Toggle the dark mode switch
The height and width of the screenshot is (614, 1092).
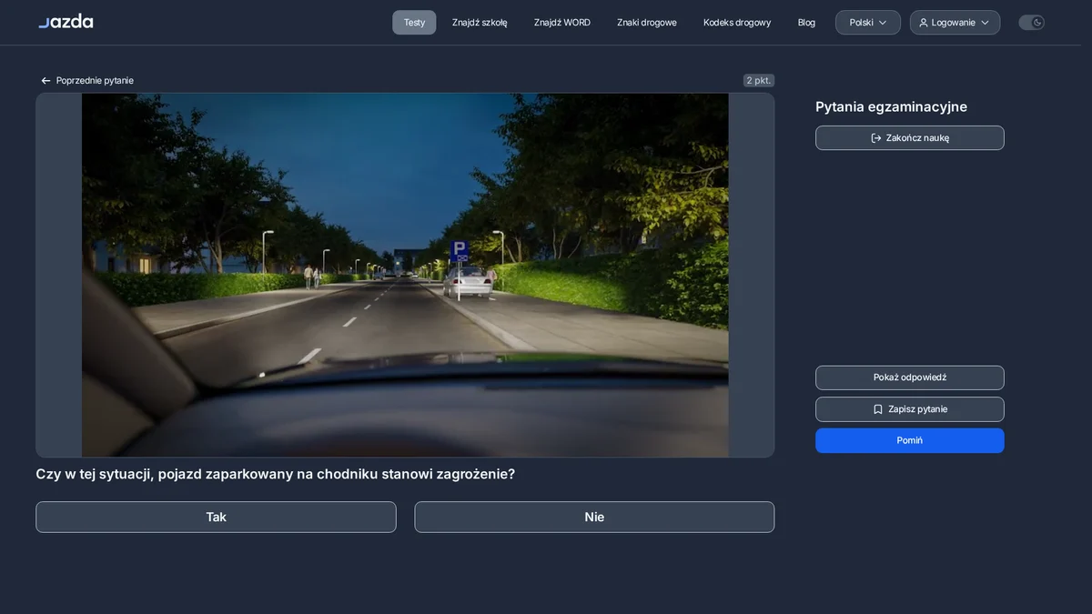1031,23
